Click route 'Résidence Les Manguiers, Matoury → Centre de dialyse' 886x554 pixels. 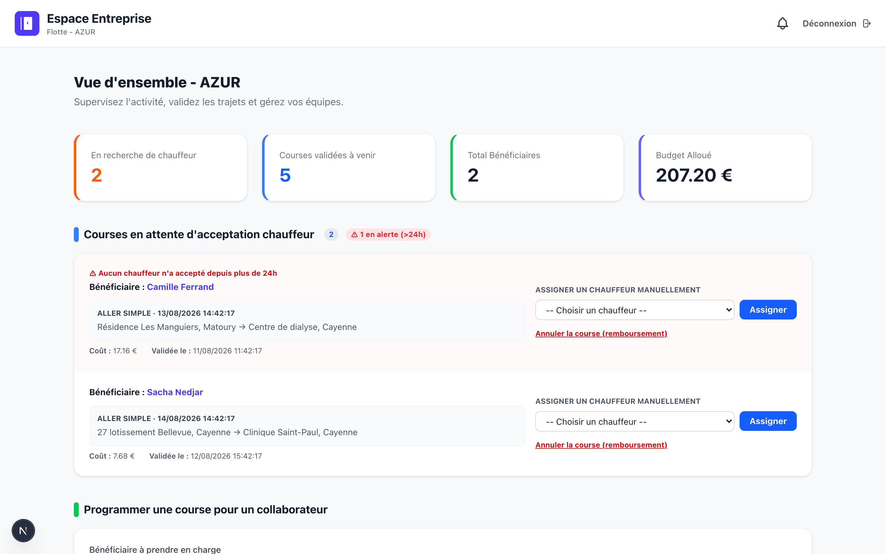pos(227,327)
